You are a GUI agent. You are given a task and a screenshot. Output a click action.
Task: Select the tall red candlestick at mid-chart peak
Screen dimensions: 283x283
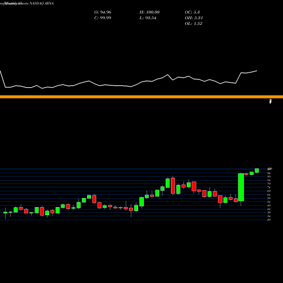tap(173, 186)
